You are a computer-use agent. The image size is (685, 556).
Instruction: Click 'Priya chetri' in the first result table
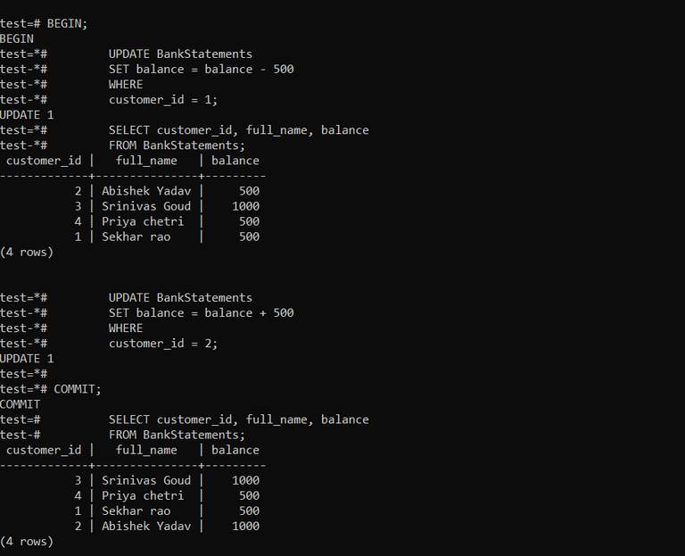pyautogui.click(x=143, y=221)
